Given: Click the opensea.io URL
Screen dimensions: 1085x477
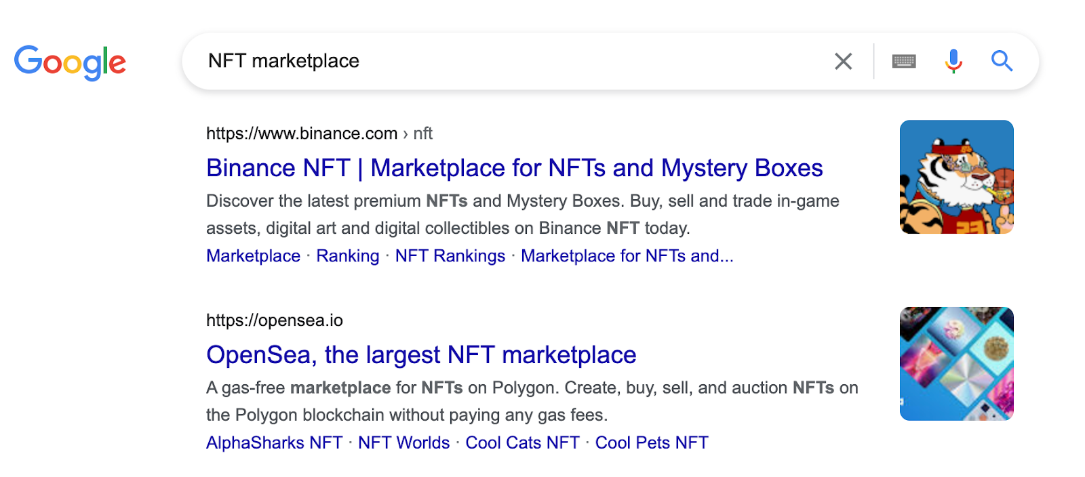Looking at the screenshot, I should coord(275,320).
